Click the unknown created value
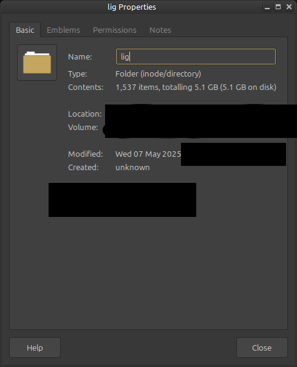 pos(132,167)
